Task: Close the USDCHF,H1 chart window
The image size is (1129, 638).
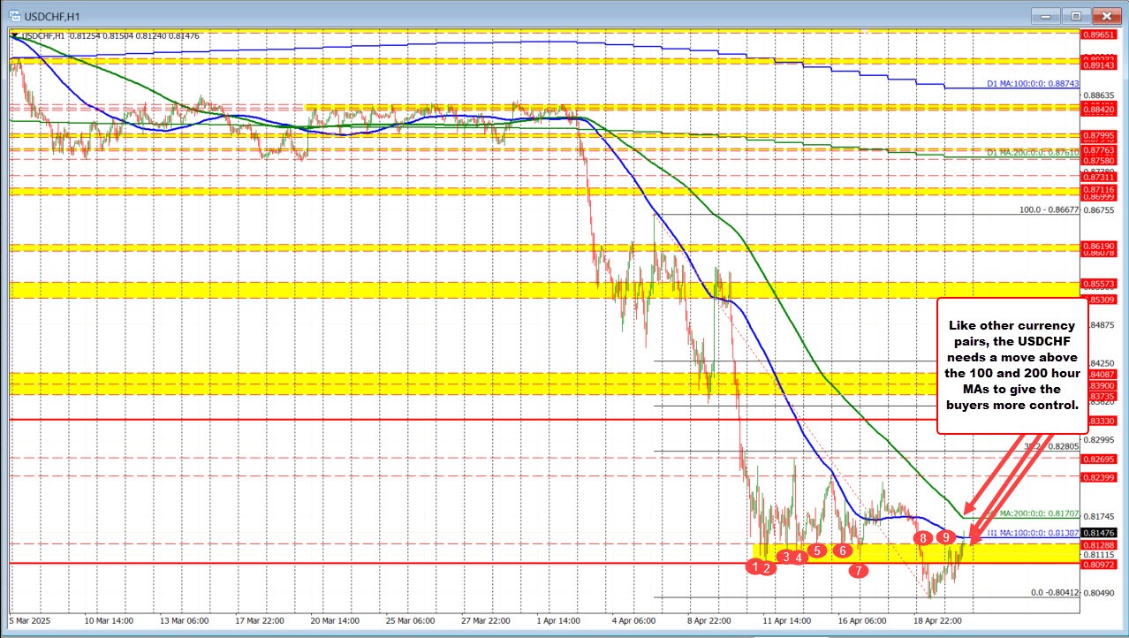Action: [1104, 15]
